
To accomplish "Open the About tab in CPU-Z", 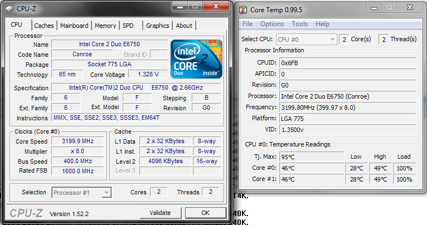I will [184, 26].
